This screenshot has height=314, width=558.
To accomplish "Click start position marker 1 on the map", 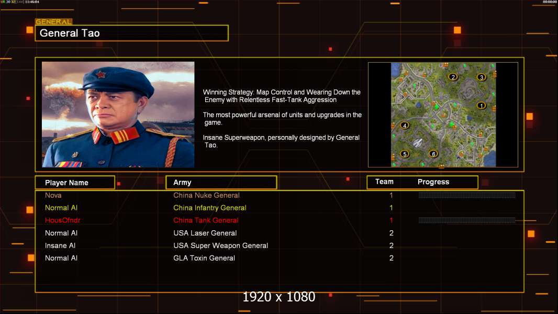I will [481, 106].
